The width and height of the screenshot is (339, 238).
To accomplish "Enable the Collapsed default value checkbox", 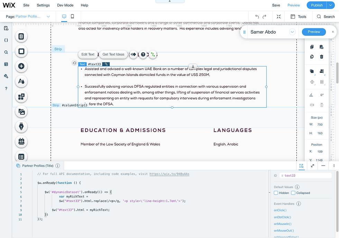I will coord(294,193).
